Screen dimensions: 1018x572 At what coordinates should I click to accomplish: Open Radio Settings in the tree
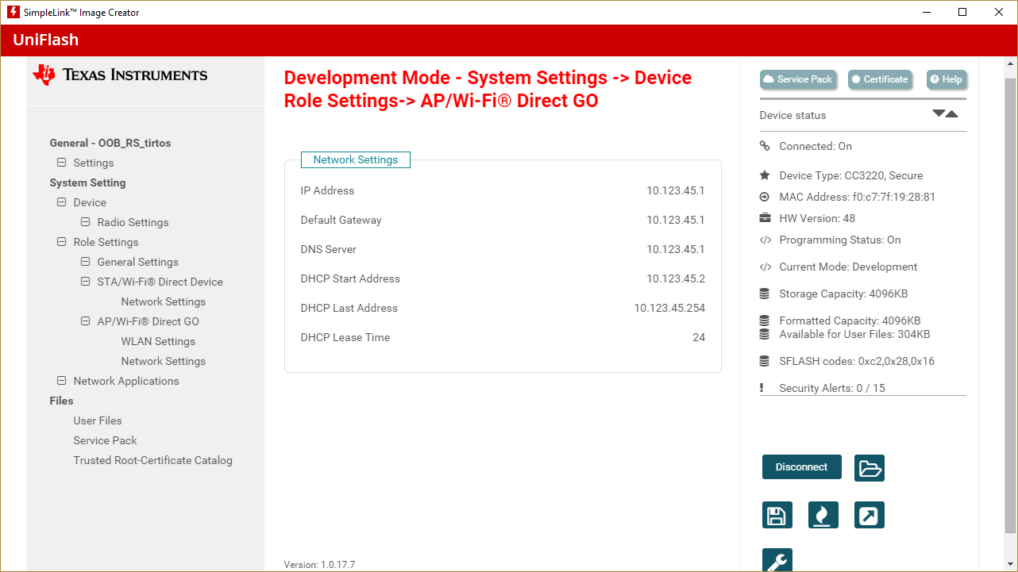[x=133, y=222]
